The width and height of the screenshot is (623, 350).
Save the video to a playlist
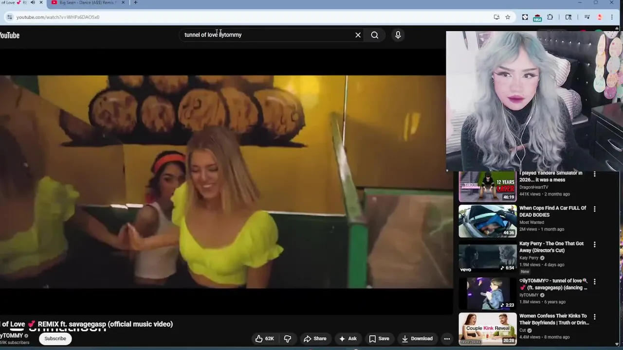(x=379, y=339)
